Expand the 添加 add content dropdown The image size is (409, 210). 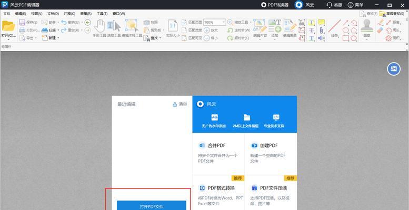pos(275,39)
